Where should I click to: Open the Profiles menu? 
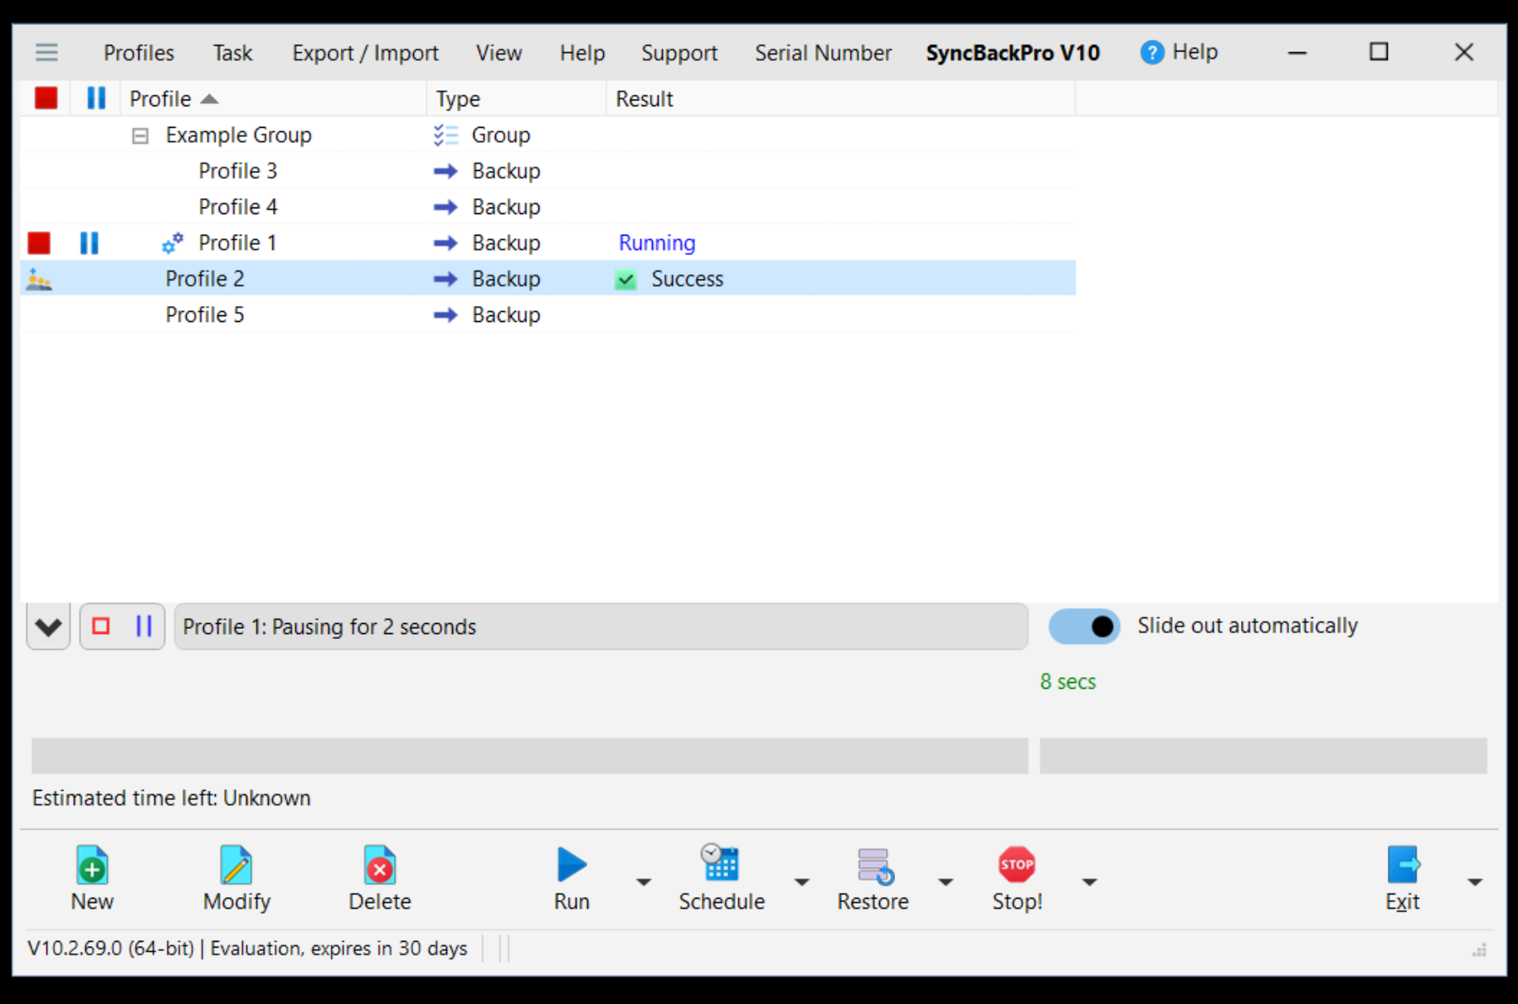click(x=139, y=53)
